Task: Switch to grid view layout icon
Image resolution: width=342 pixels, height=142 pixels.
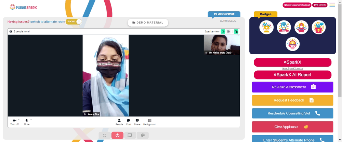Action: click(x=228, y=32)
